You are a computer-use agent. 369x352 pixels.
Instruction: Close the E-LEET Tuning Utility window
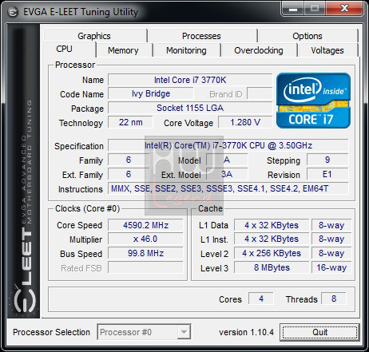point(344,10)
